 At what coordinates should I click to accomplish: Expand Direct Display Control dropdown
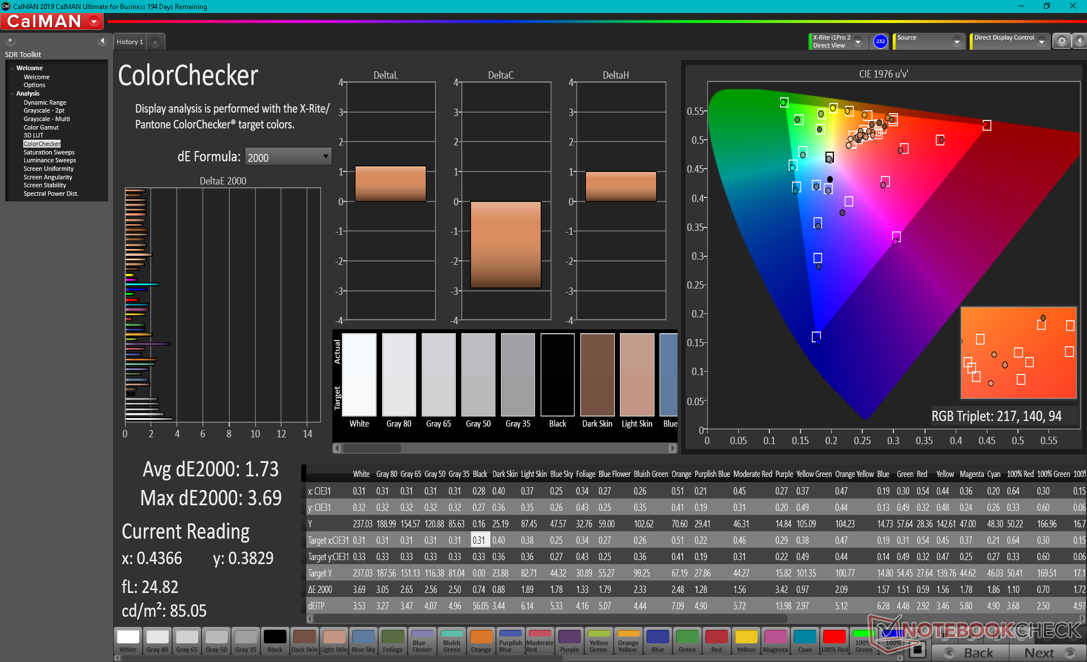point(1042,42)
